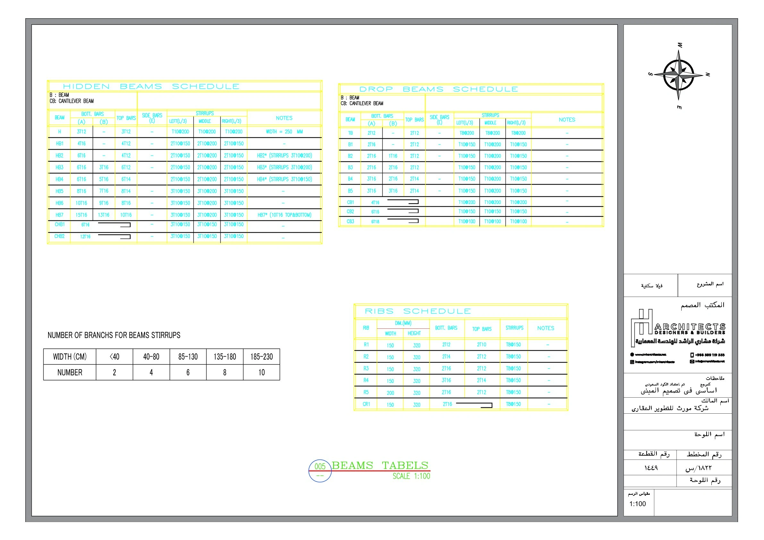The height and width of the screenshot is (540, 764).
Task: Click the mobile phone icon
Action: [692, 355]
